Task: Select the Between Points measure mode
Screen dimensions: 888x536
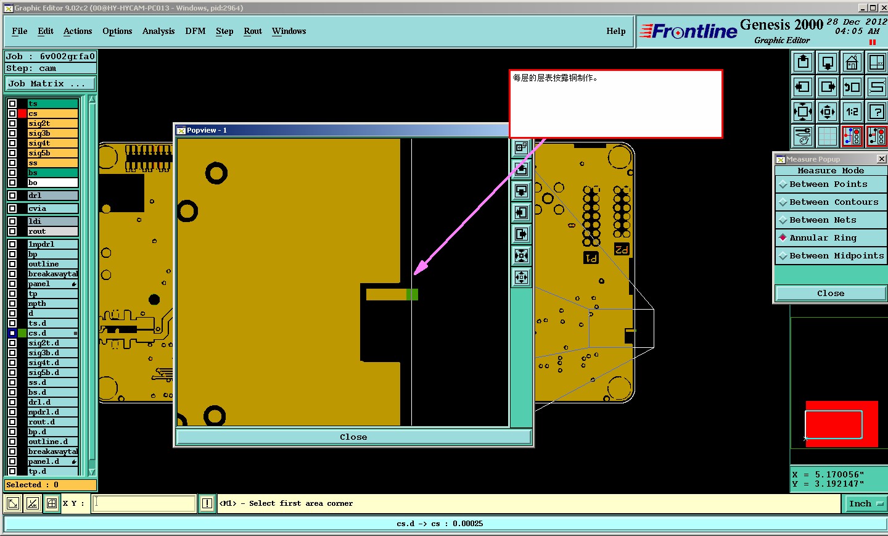Action: click(831, 184)
